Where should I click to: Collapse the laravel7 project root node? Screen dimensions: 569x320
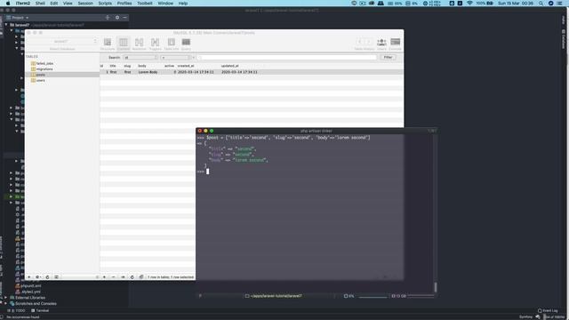tap(6, 25)
